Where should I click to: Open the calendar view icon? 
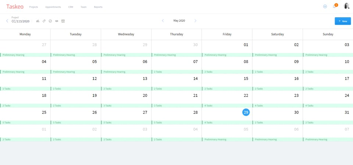(63, 21)
